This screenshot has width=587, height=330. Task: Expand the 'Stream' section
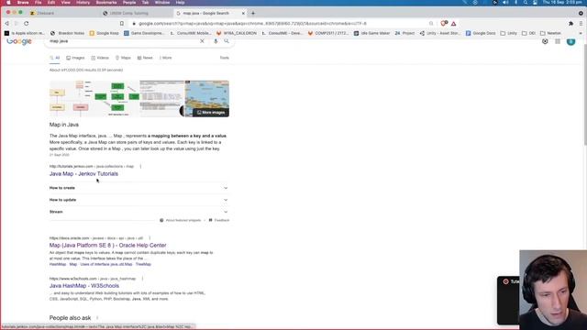point(138,212)
